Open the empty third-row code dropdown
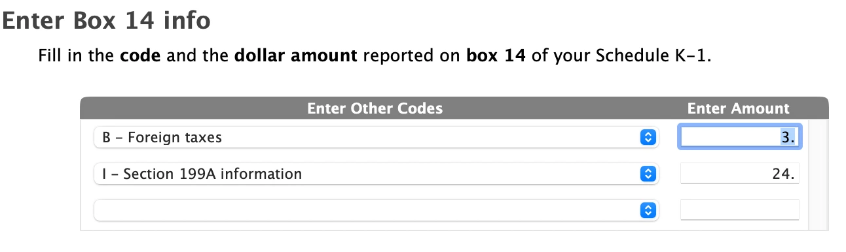846x252 pixels. click(375, 210)
